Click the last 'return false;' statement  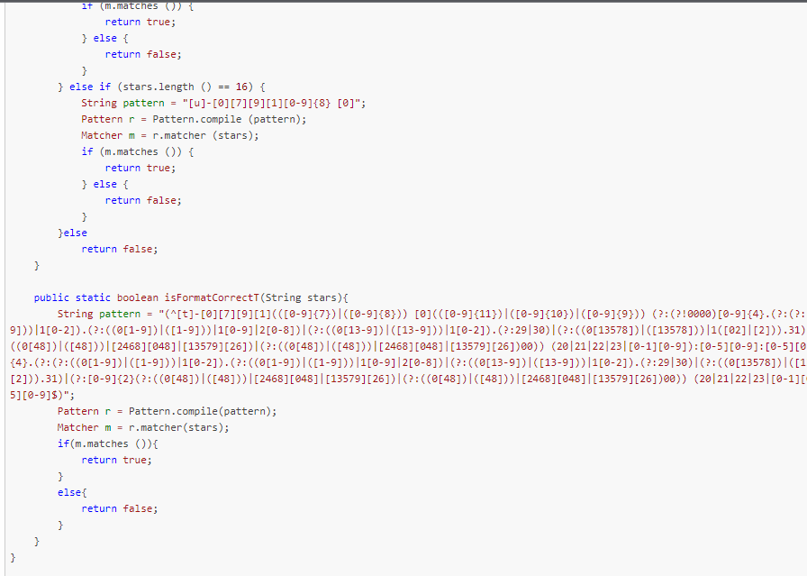pos(120,509)
